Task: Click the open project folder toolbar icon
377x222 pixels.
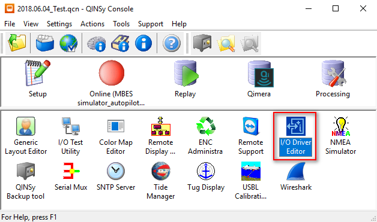Action: point(17,43)
